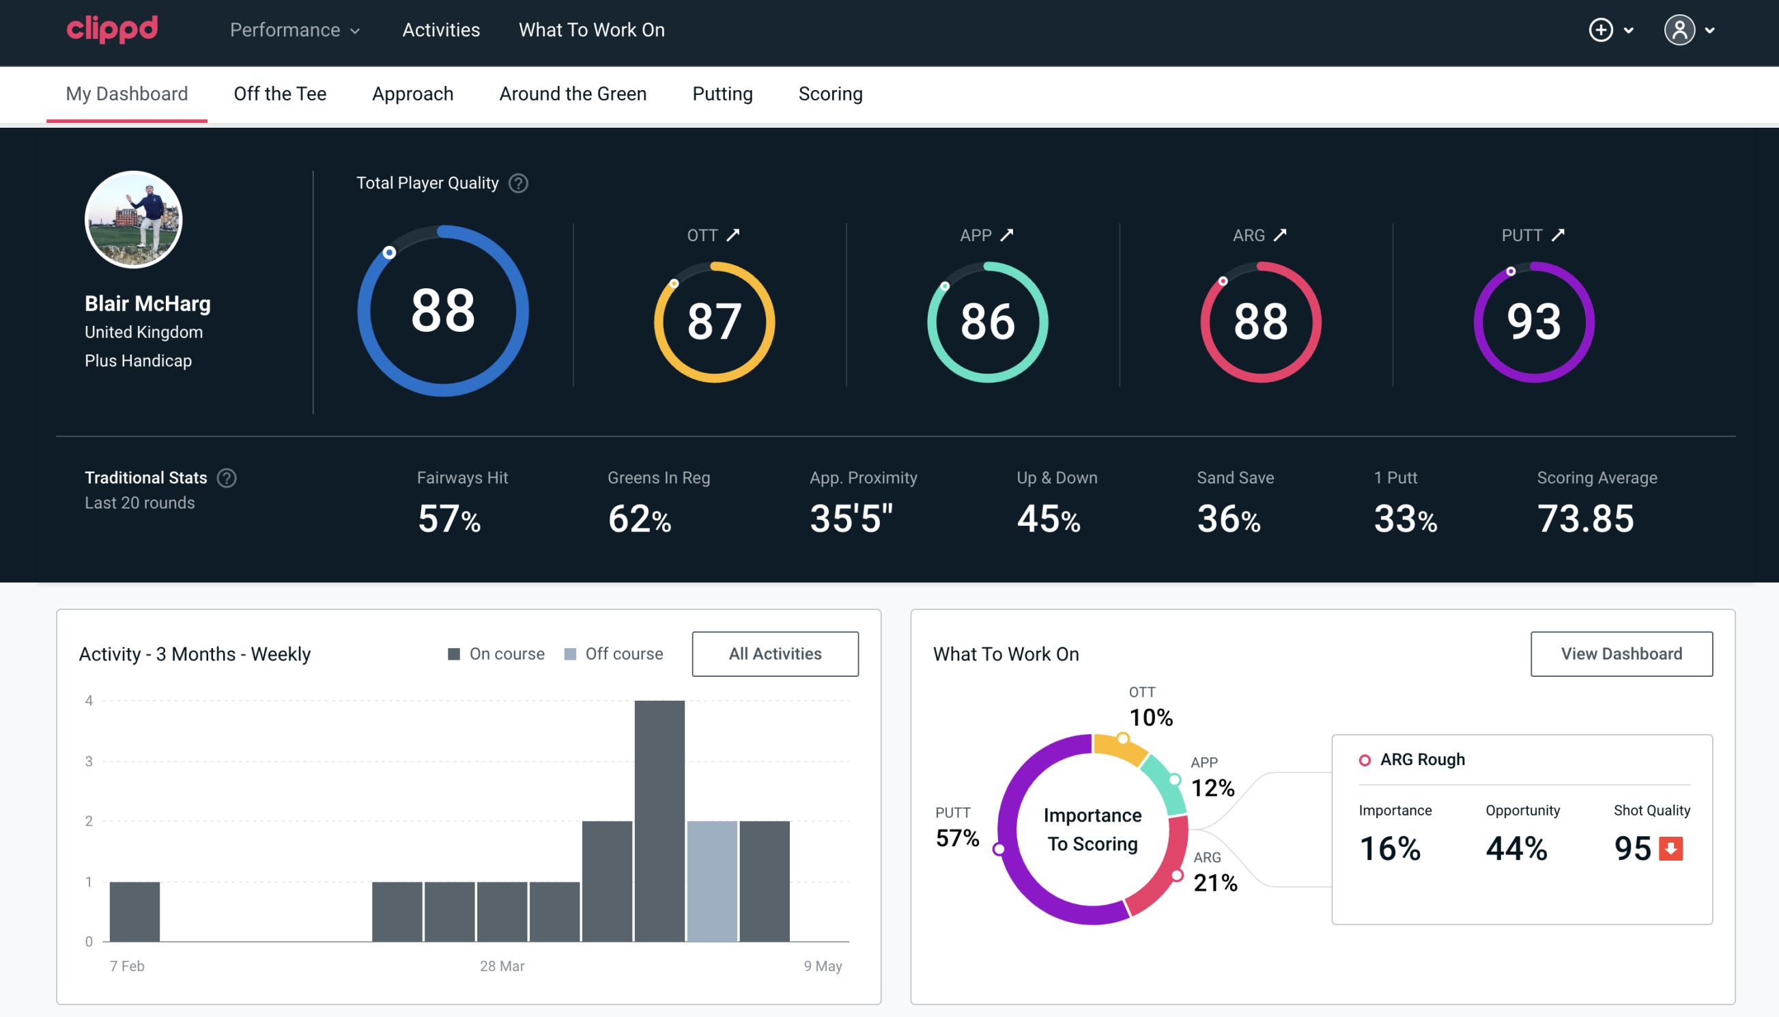The image size is (1779, 1017).
Task: Select the ARG Rough importance indicator
Action: (1393, 846)
